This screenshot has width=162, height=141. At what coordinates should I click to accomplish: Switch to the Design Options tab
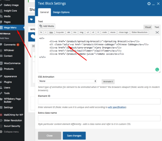(x=61, y=12)
